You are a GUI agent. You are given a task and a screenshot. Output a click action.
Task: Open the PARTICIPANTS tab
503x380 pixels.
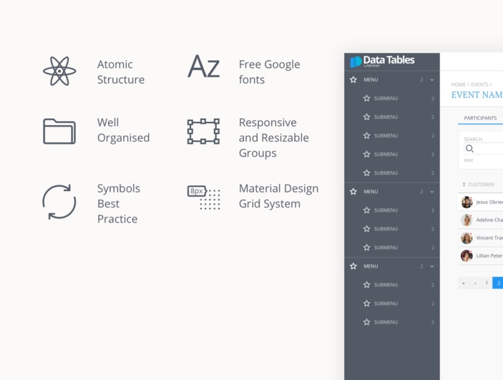pos(480,118)
